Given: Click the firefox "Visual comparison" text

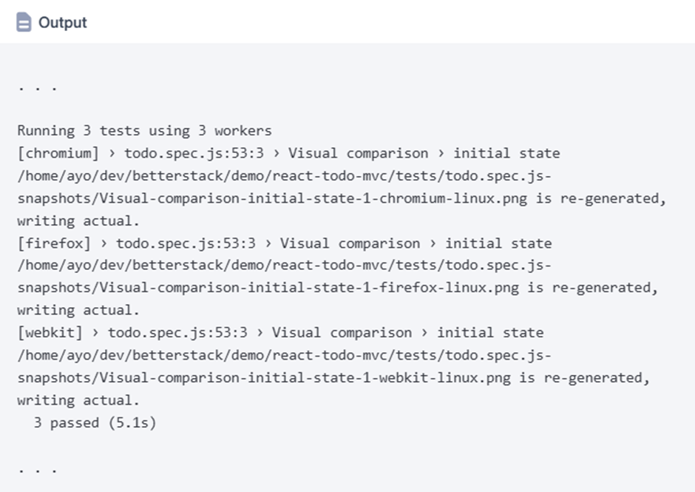Looking at the screenshot, I should point(350,243).
